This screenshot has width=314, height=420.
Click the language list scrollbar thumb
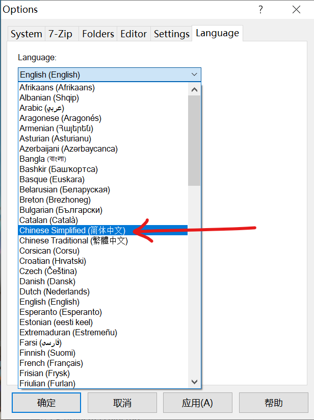[x=194, y=140]
